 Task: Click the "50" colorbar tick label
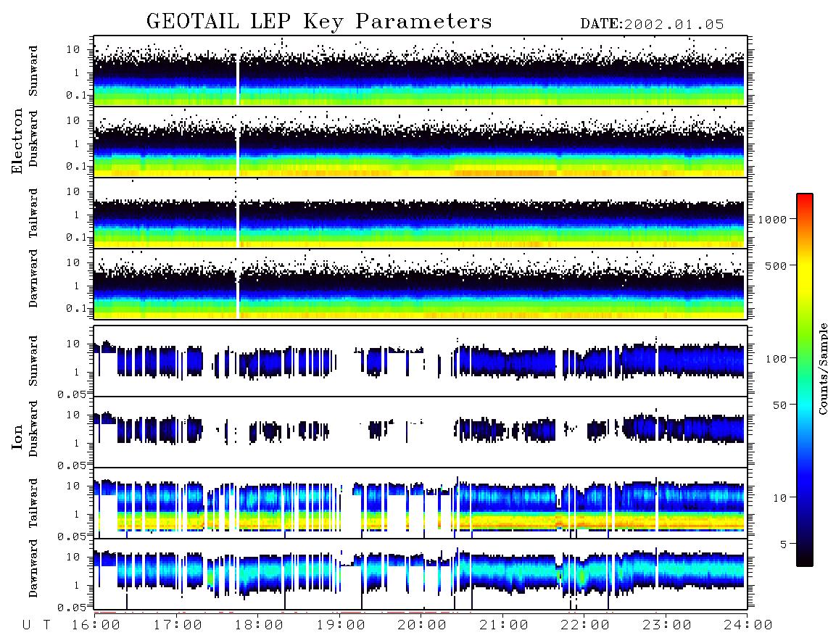click(x=780, y=405)
